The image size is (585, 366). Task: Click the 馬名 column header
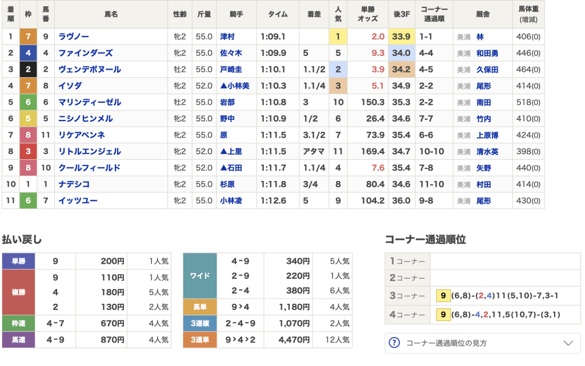pyautogui.click(x=111, y=14)
